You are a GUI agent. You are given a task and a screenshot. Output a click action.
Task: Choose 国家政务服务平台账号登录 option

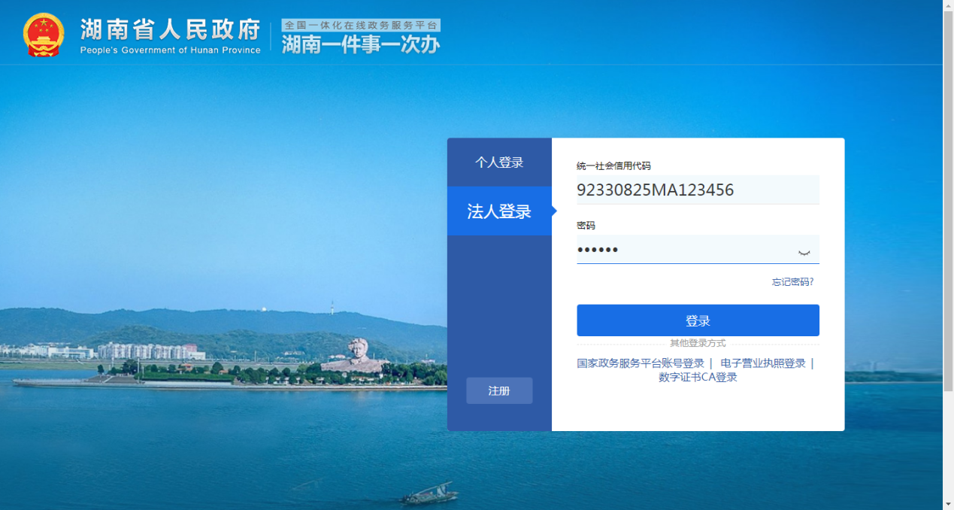(641, 363)
